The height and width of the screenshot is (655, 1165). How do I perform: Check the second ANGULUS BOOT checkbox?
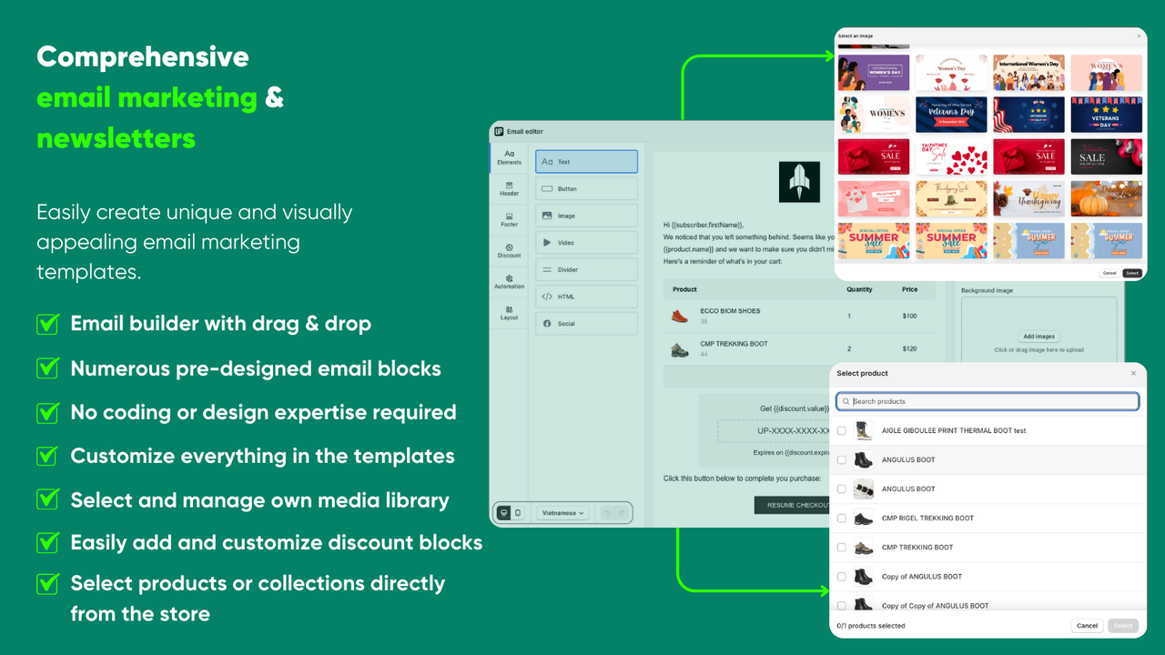[x=842, y=489]
